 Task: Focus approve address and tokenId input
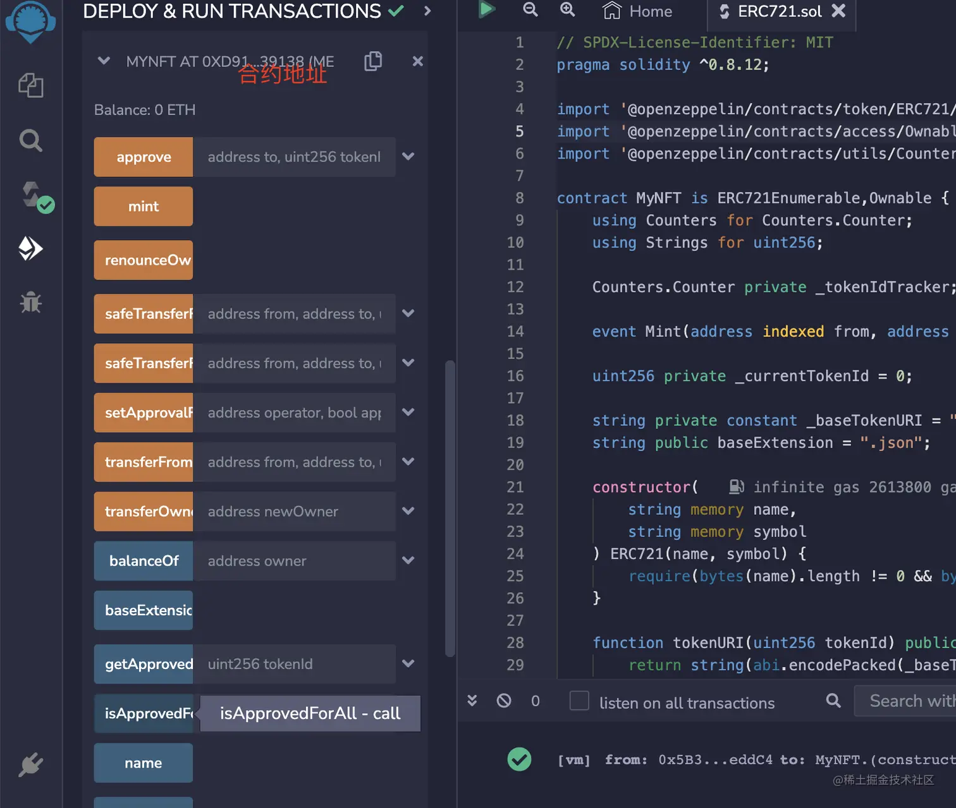point(294,157)
